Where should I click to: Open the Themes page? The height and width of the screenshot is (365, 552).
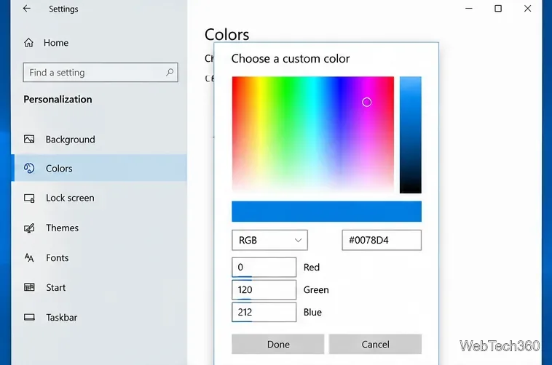(x=100, y=228)
